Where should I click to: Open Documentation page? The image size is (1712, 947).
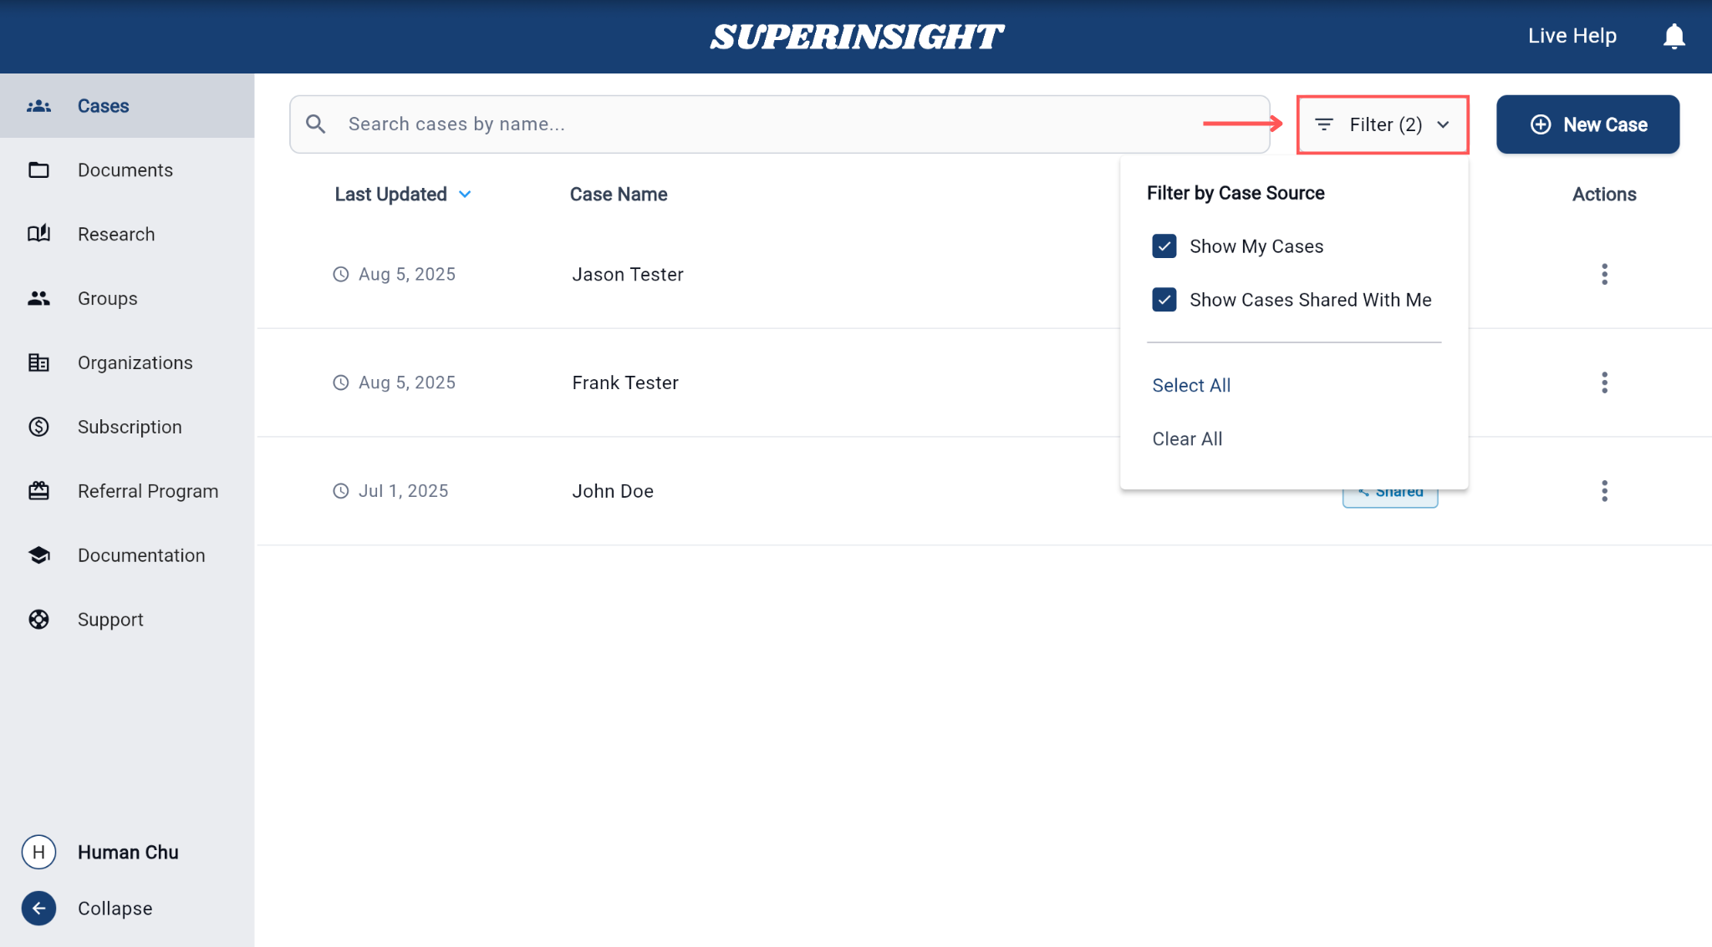coord(127,555)
